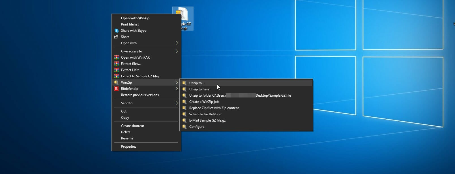Viewport: 455px width, 174px height.
Task: Click WinZip icon beside Unzip to...
Action: (x=184, y=83)
